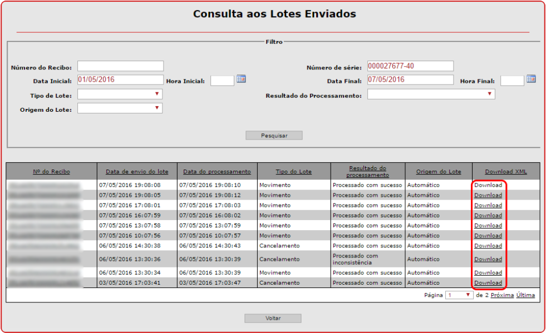Open the Página number dropdown
The image size is (546, 333).
(460, 295)
